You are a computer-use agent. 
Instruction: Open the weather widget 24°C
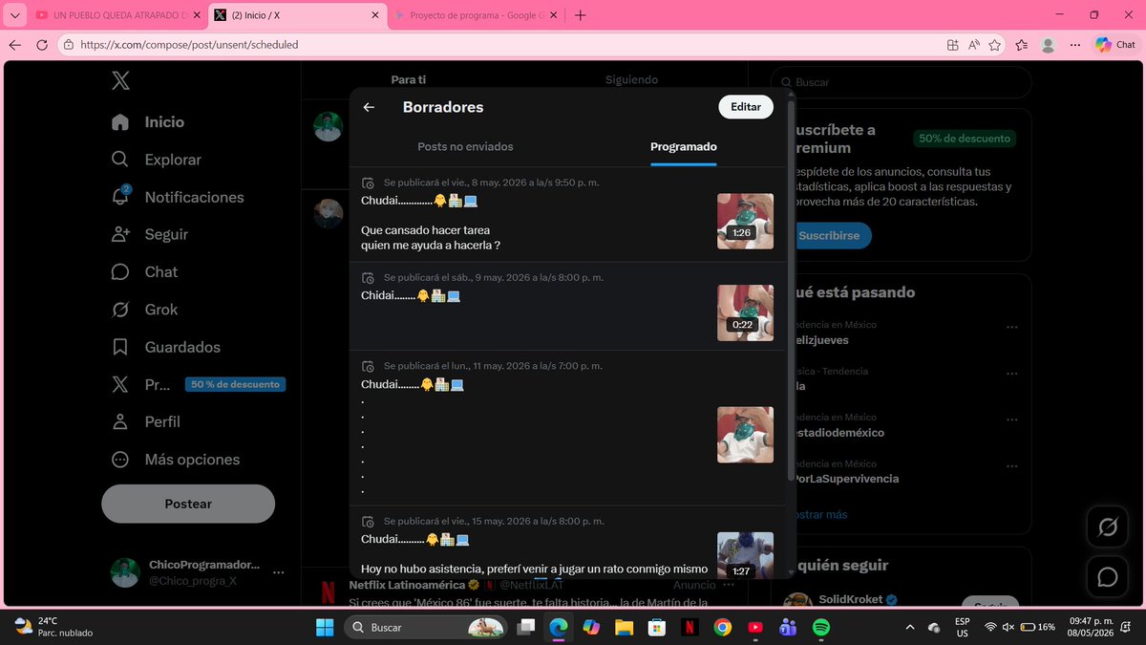tap(53, 627)
